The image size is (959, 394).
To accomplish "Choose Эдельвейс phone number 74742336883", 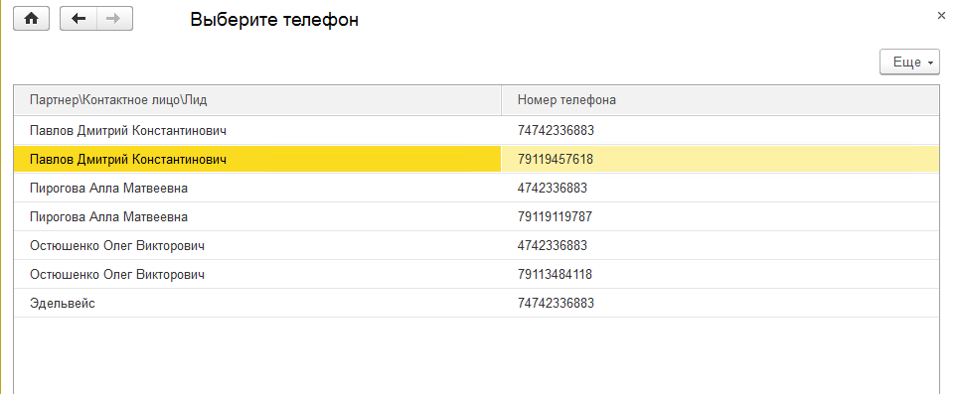I will (556, 303).
